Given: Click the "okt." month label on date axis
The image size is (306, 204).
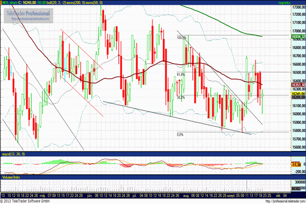Looking at the screenshot, I should pyautogui.click(x=278, y=196).
